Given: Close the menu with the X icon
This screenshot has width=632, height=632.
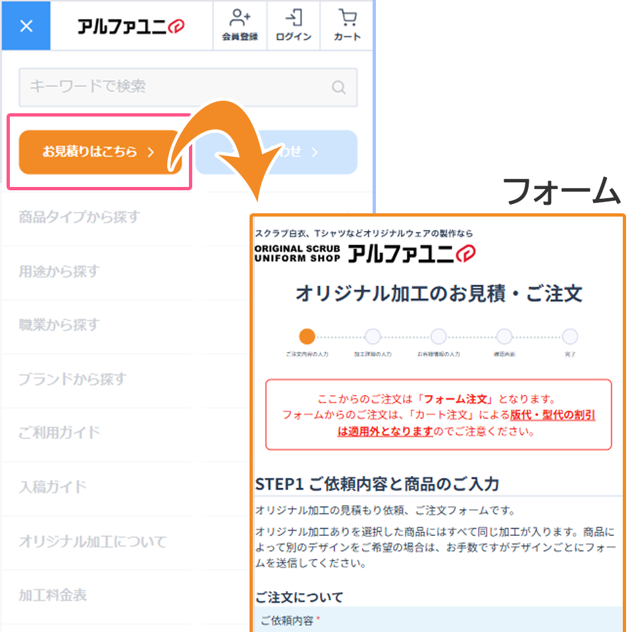Looking at the screenshot, I should pos(26,26).
